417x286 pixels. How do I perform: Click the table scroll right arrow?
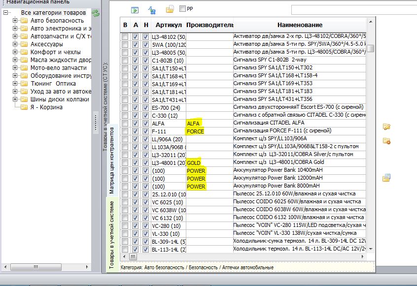[362, 256]
